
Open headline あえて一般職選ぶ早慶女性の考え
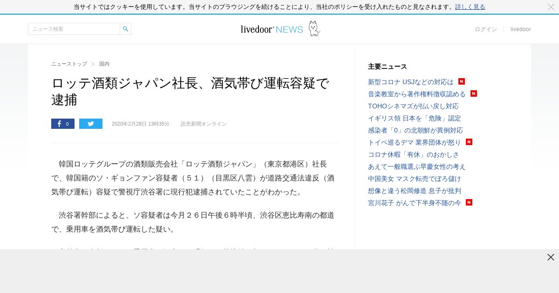point(417,166)
